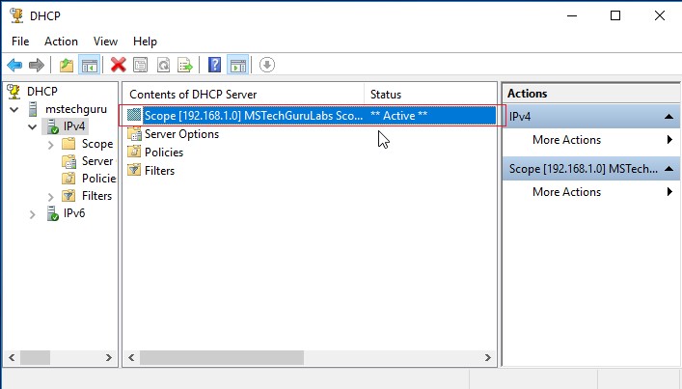Click the red X Delete toolbar icon

tap(118, 66)
